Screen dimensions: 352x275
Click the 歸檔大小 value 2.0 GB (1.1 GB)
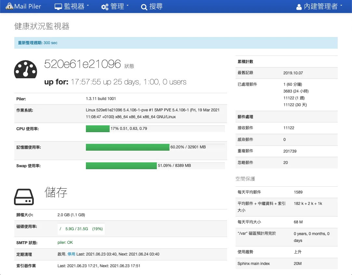[x=71, y=215]
